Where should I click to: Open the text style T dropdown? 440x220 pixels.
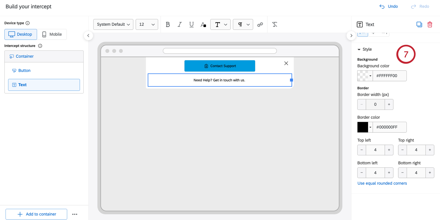[221, 24]
